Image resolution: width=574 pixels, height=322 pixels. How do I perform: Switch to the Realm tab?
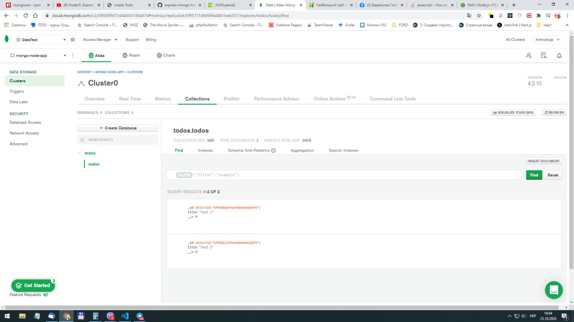[131, 55]
